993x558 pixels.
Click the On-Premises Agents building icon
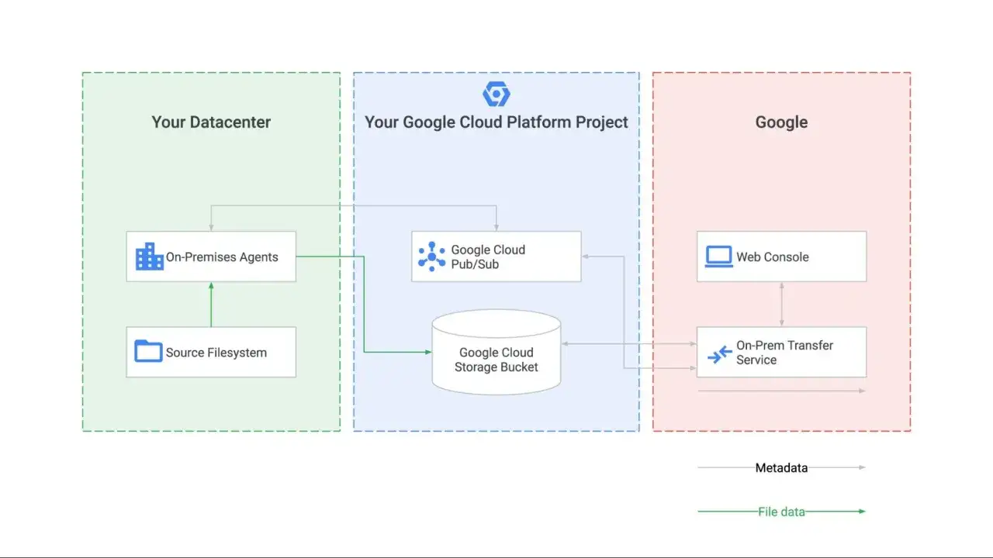150,257
